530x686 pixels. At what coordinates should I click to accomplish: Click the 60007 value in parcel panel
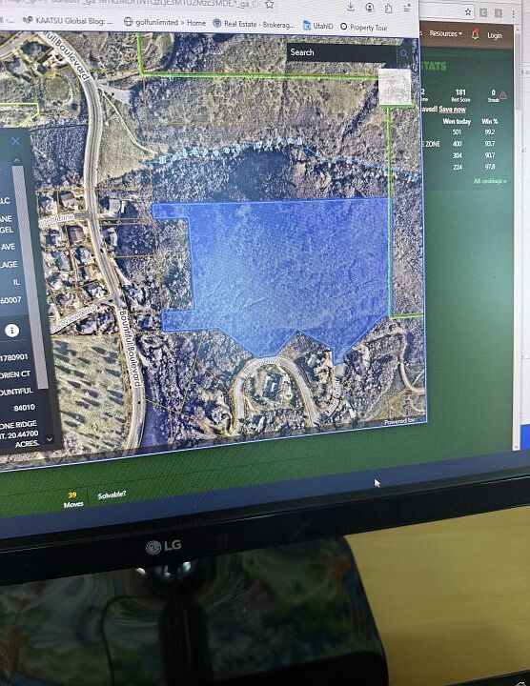coord(10,300)
